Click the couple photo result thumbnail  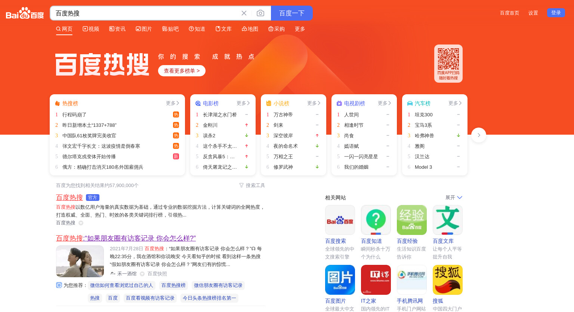point(80,261)
